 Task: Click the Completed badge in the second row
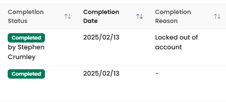(x=26, y=74)
